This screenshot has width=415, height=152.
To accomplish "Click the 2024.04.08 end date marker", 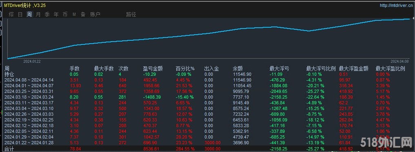I will (399, 61).
